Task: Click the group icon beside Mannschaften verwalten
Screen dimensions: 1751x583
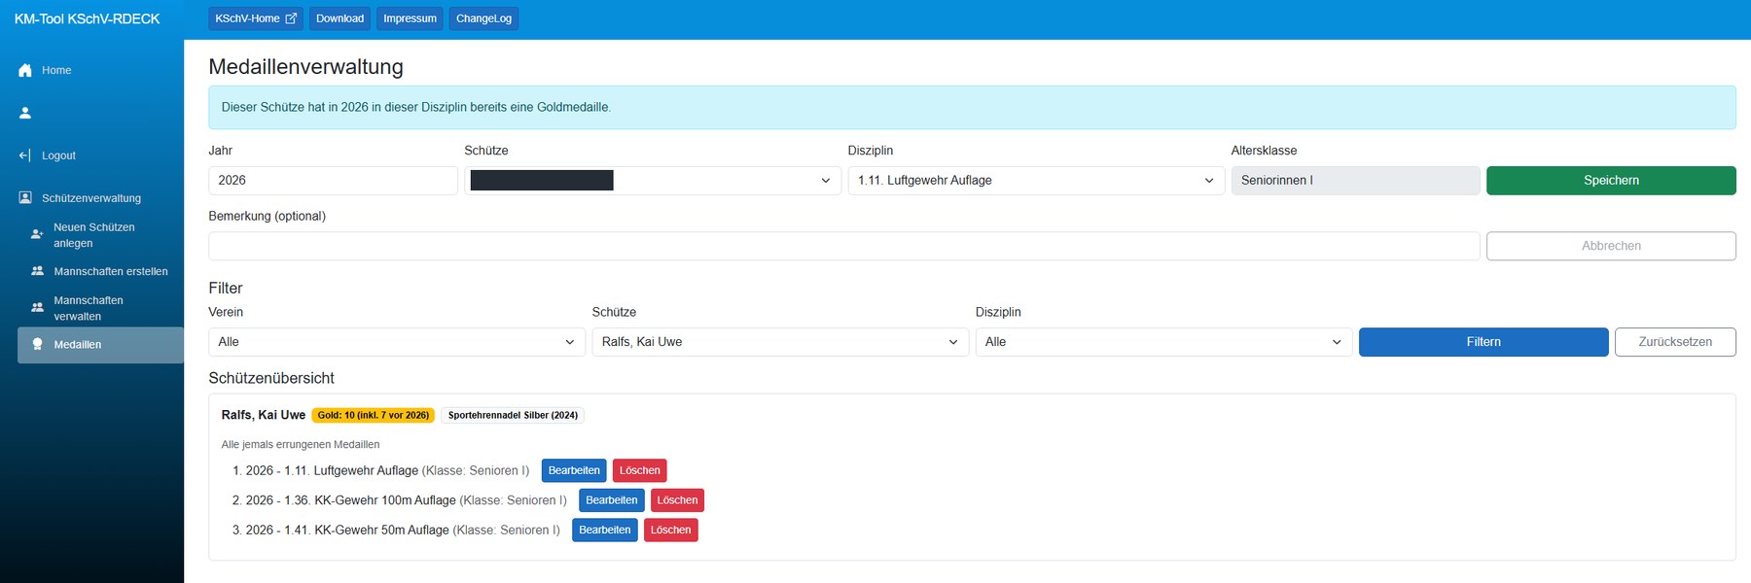Action: [37, 307]
